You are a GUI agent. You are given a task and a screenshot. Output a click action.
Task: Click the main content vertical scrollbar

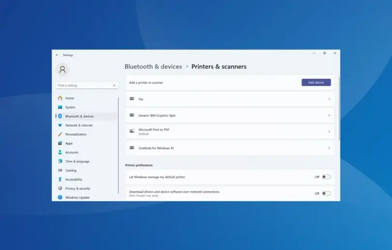[339, 109]
